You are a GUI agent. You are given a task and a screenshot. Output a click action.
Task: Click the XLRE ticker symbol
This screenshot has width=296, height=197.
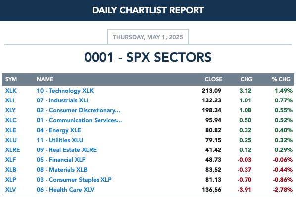click(12, 150)
